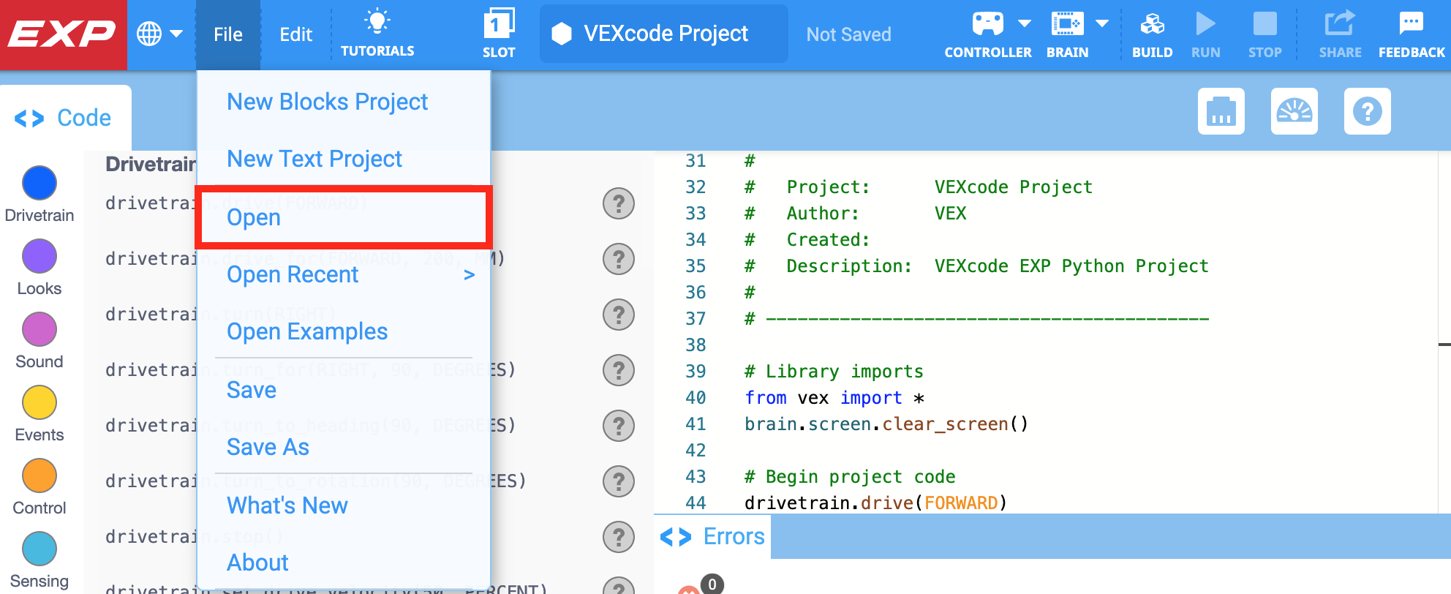Image resolution: width=1451 pixels, height=594 pixels.
Task: Click the Run play button
Action: click(x=1205, y=34)
